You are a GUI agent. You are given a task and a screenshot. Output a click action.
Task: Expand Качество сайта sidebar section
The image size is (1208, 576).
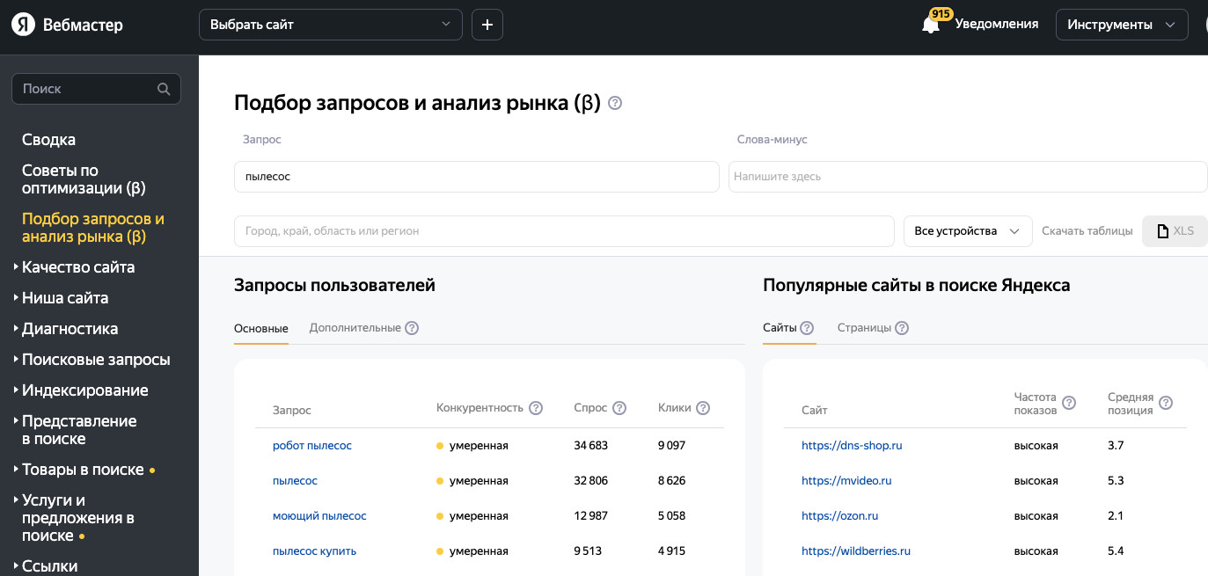click(x=78, y=267)
